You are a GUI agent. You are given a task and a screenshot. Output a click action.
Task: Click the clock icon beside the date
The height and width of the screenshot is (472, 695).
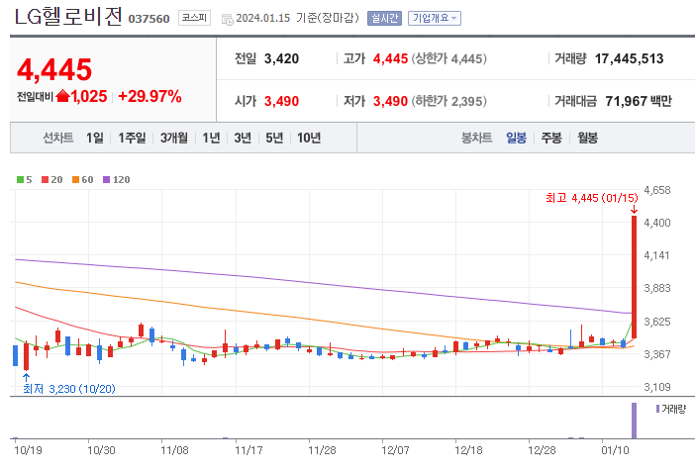pyautogui.click(x=228, y=20)
